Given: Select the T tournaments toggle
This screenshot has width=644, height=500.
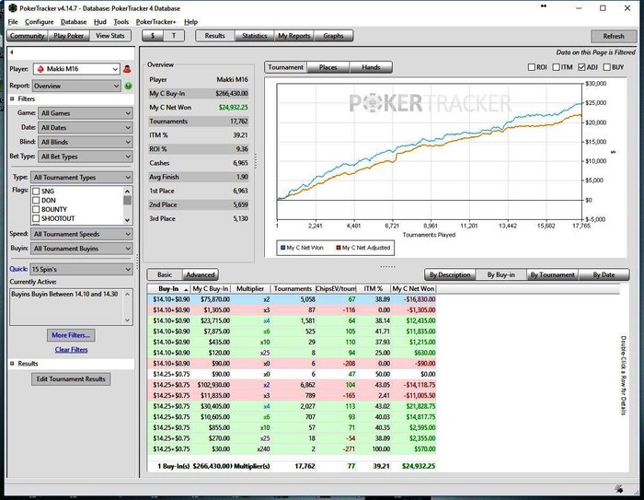Looking at the screenshot, I should pyautogui.click(x=174, y=36).
